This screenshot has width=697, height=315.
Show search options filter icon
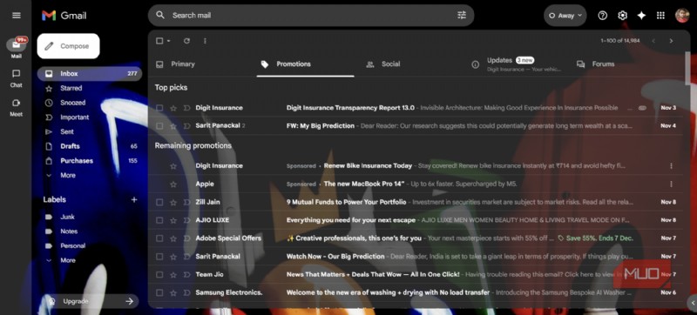coord(462,16)
